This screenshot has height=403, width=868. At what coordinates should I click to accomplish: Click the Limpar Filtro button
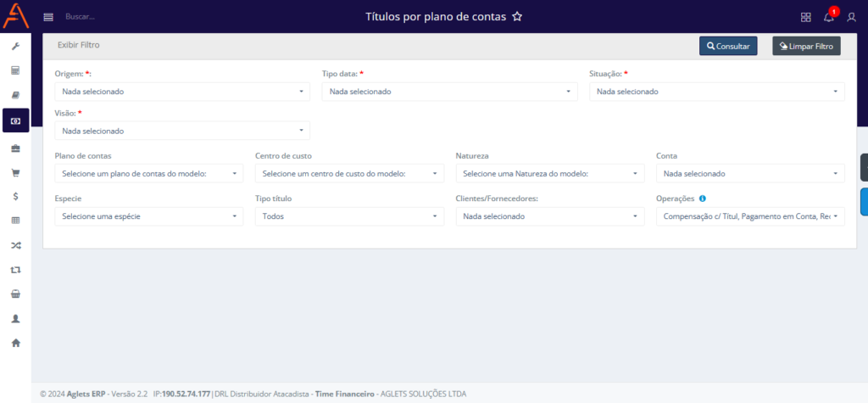pyautogui.click(x=806, y=47)
